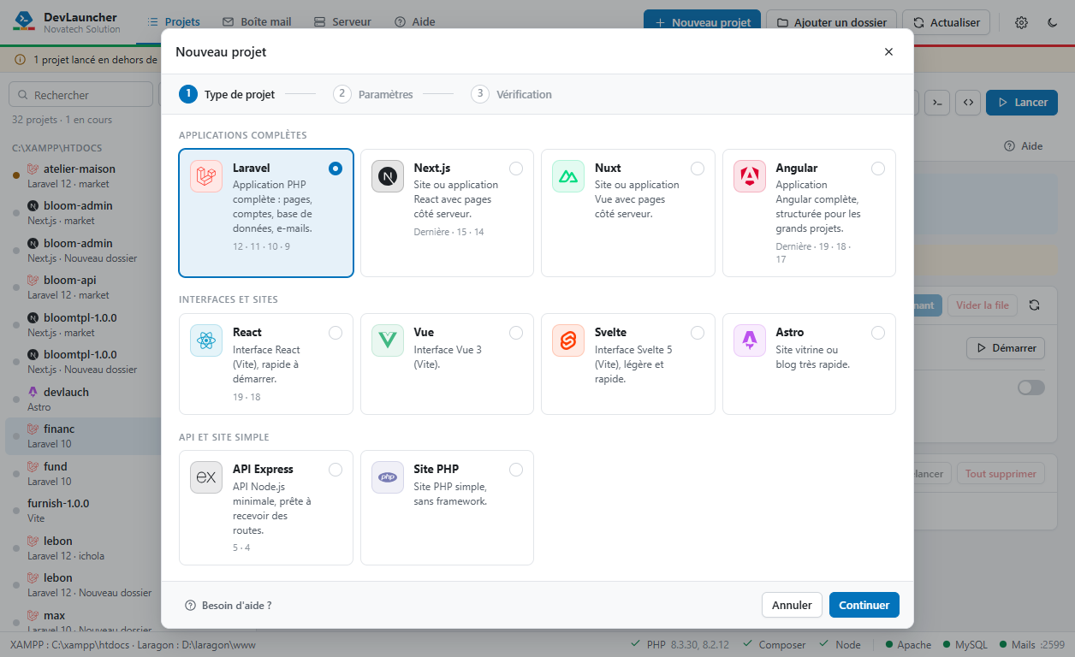The image size is (1075, 657).
Task: Select the Laravel radio button
Action: click(x=336, y=169)
